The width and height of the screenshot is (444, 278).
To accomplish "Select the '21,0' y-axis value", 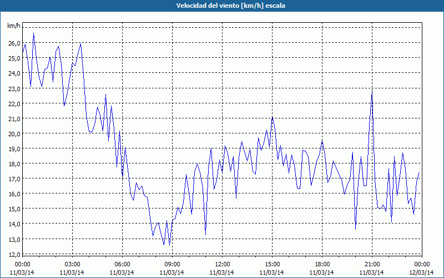I will (14, 119).
